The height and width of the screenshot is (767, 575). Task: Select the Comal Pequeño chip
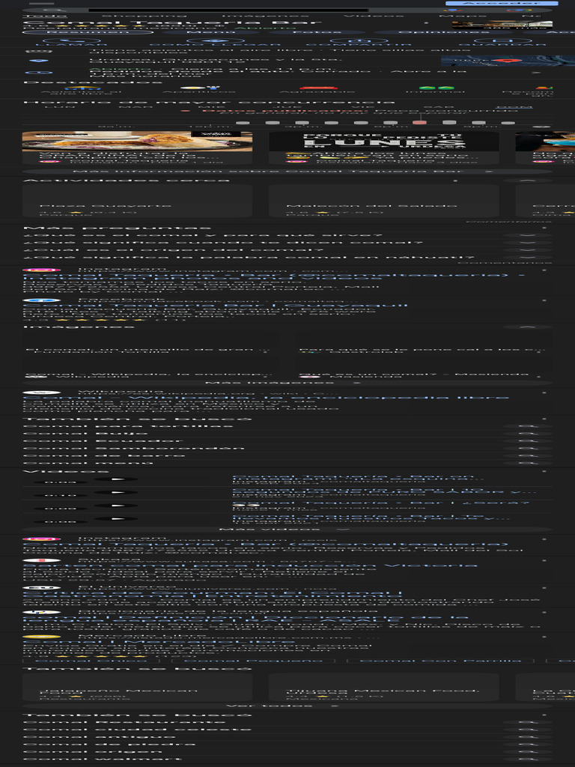254,661
